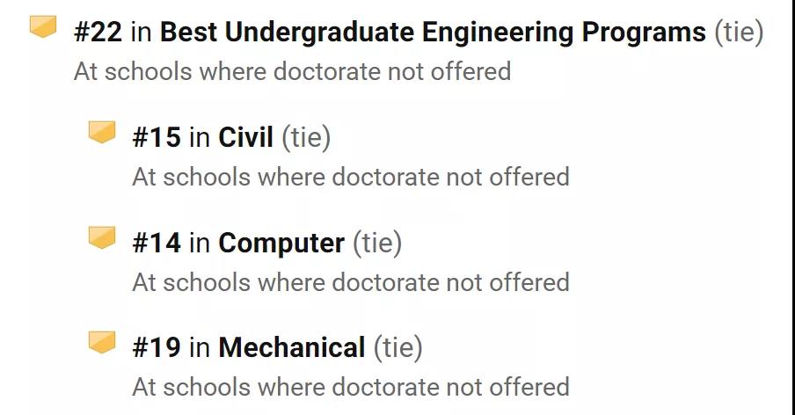Select the #15 rank number
795x415 pixels.
point(157,137)
